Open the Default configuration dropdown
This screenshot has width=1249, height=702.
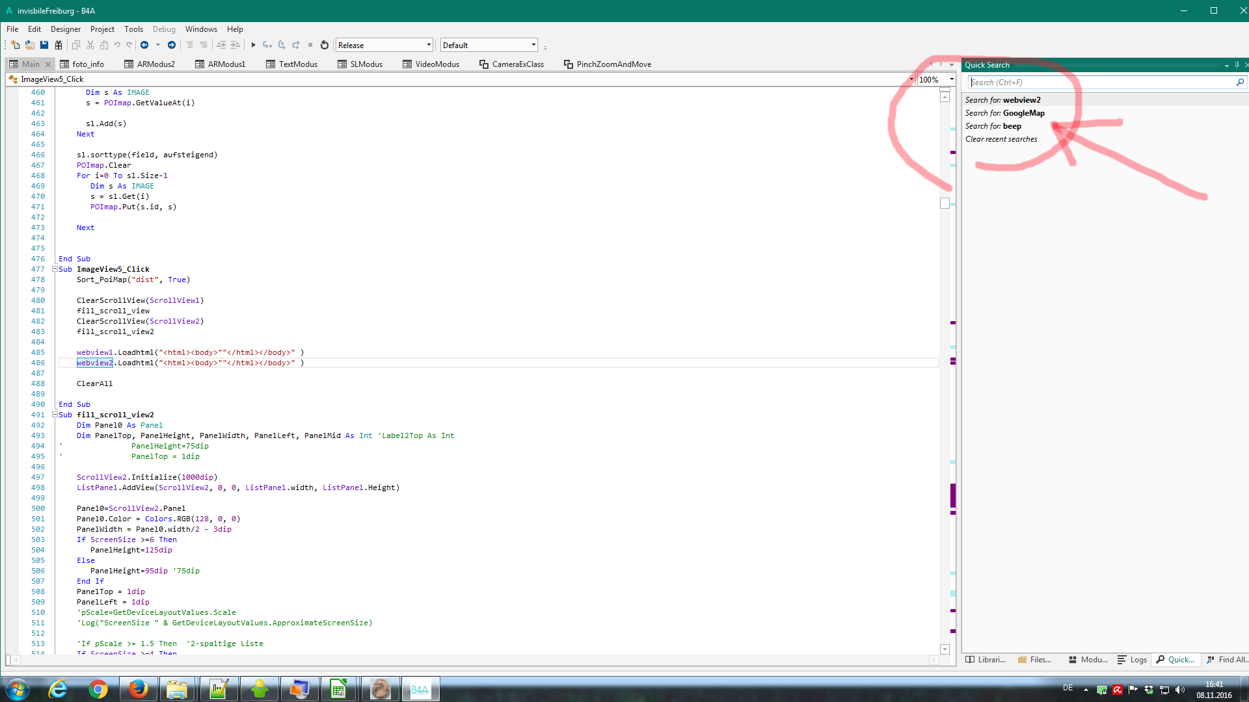532,44
